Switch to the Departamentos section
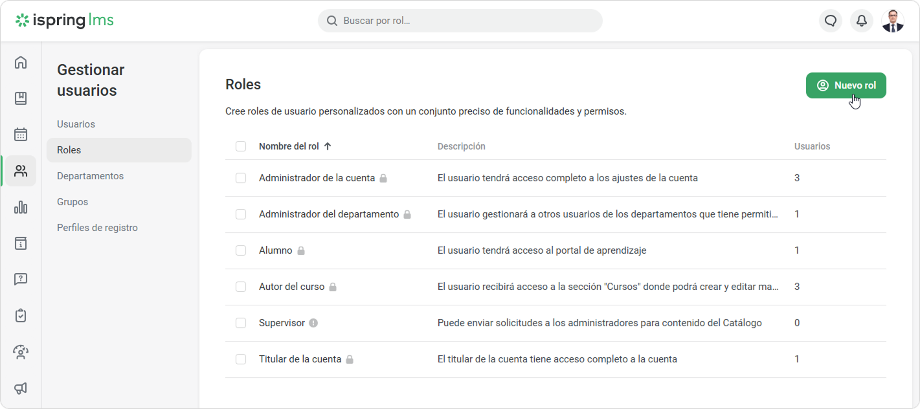920x409 pixels. click(x=90, y=176)
